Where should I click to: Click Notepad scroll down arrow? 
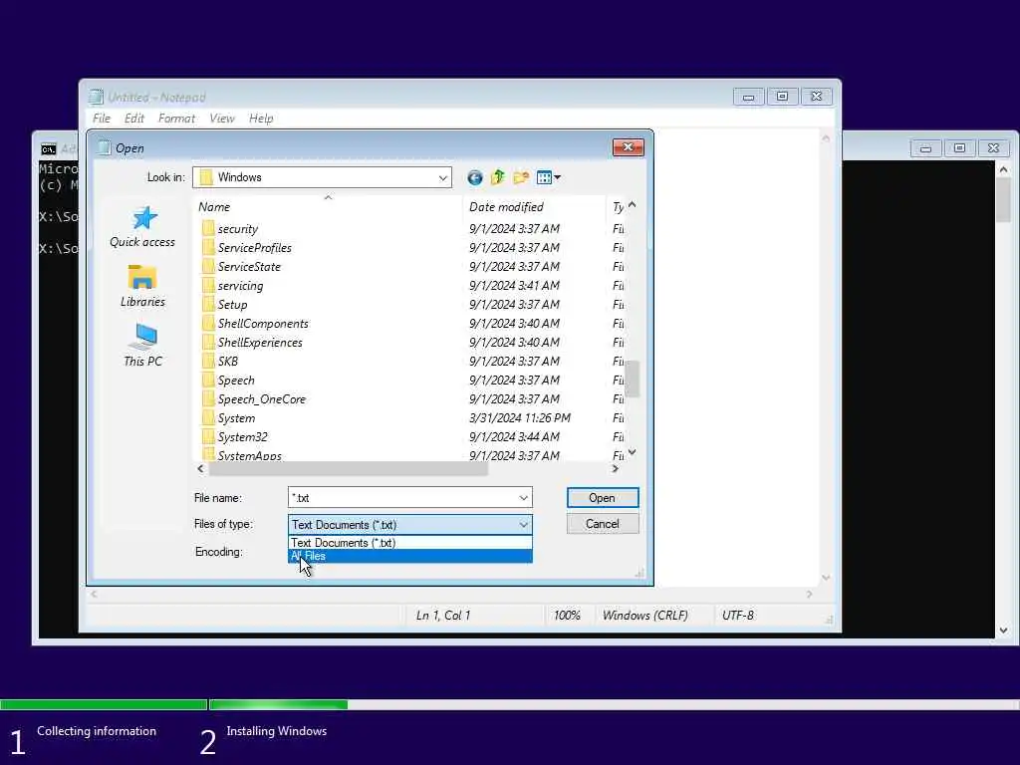tap(826, 577)
